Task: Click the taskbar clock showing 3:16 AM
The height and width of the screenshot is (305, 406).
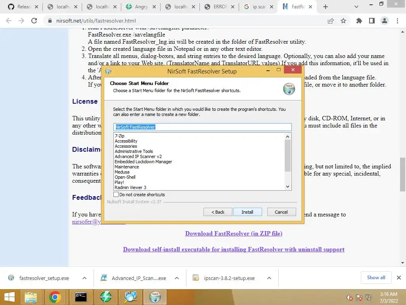Action: (389, 297)
